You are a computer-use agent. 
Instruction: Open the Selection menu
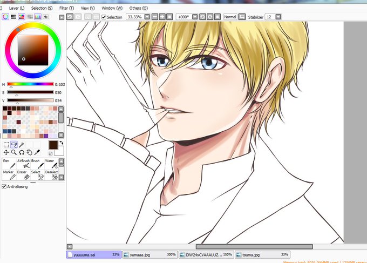(42, 8)
